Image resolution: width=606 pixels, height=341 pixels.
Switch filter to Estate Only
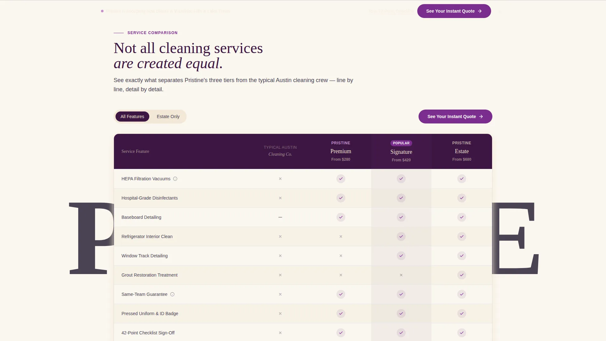coord(168,117)
